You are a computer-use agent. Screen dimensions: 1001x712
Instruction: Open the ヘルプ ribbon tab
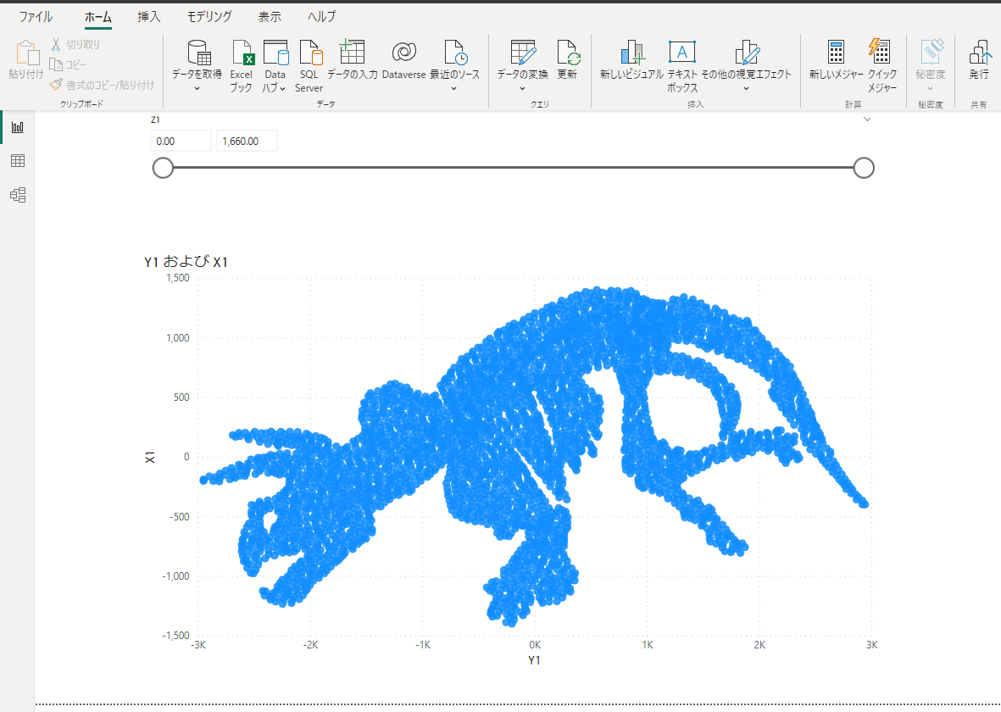click(x=322, y=17)
